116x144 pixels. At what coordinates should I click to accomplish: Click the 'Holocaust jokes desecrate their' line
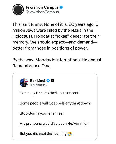pos(56,36)
